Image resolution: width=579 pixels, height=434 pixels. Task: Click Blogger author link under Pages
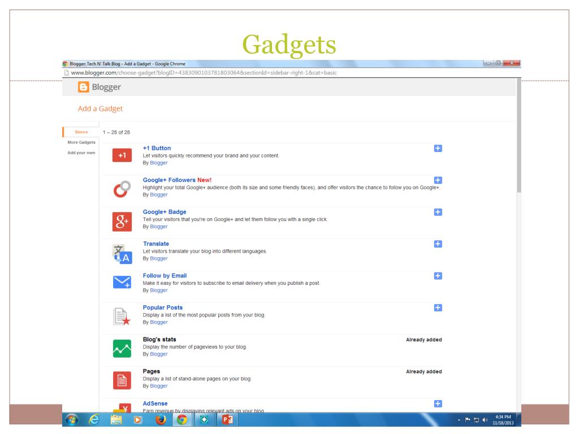coord(159,386)
